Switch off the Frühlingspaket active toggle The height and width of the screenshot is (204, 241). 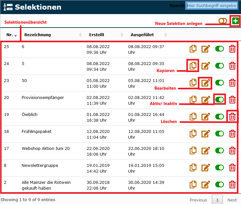220,134
